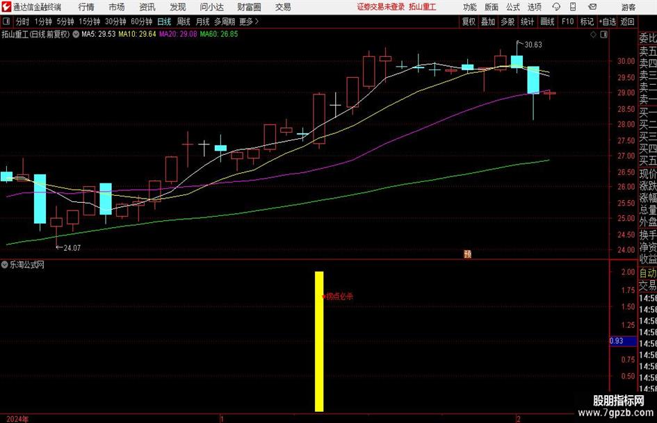Open the 发现 menu
Screen dimensions: 657x423
(x=178, y=7)
